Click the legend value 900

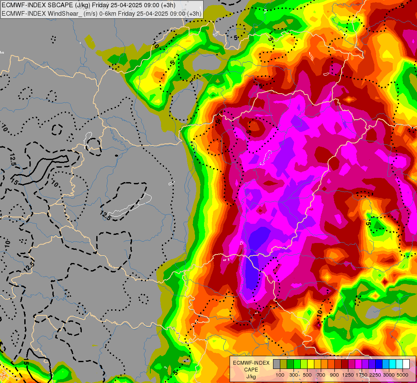click(x=334, y=375)
